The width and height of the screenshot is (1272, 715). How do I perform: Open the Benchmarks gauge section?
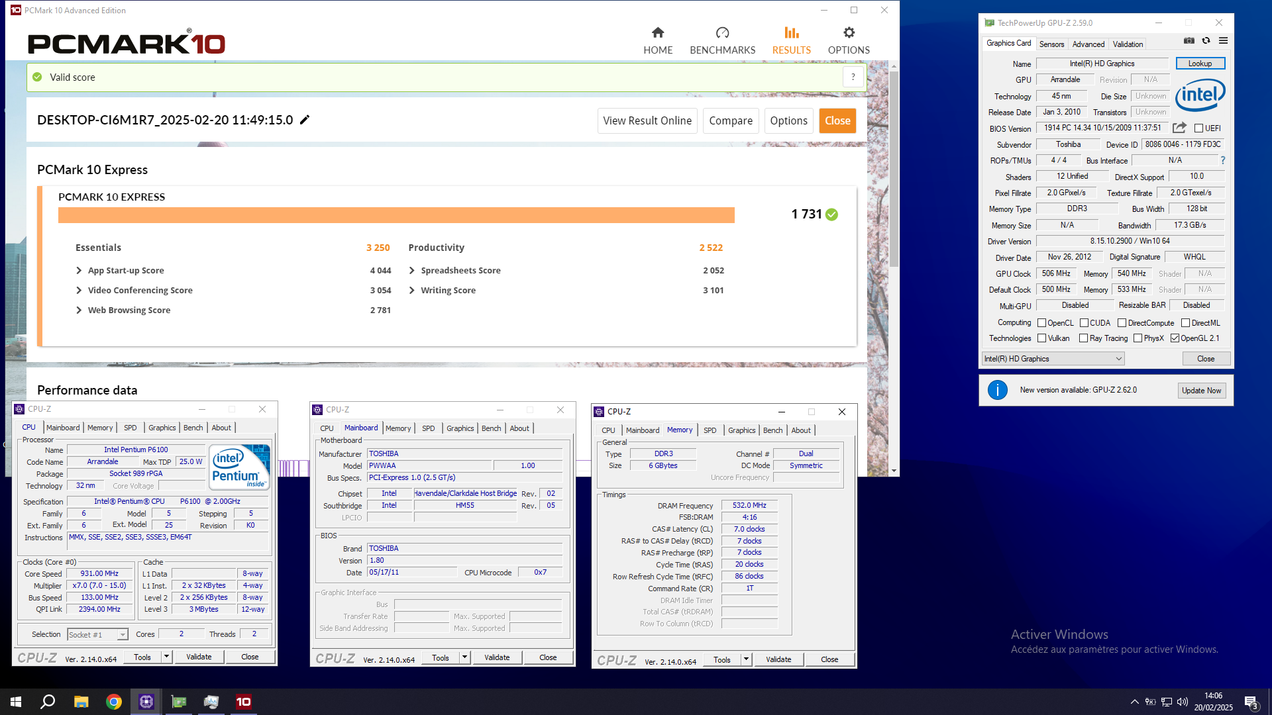point(722,40)
